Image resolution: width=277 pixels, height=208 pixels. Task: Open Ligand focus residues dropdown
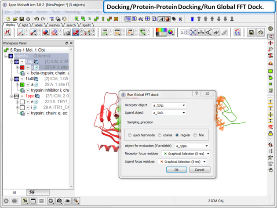pyautogui.click(x=182, y=161)
